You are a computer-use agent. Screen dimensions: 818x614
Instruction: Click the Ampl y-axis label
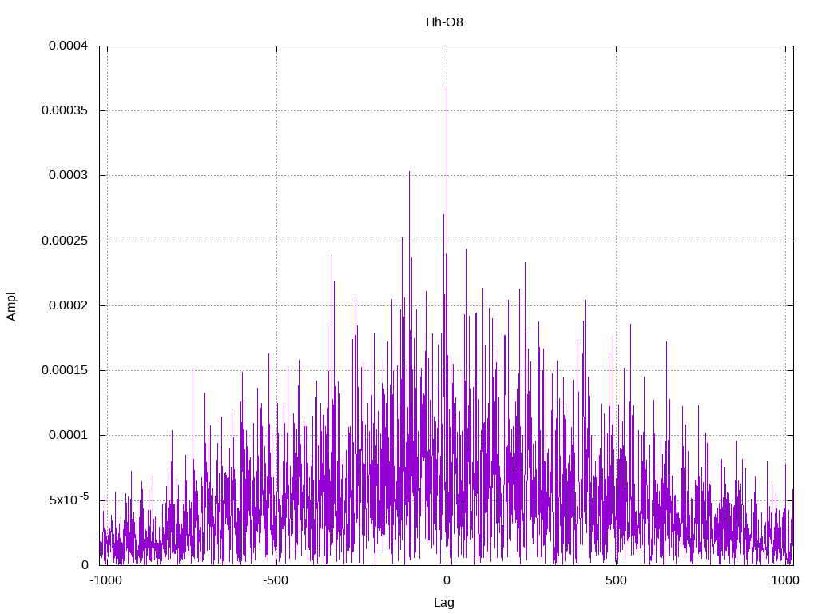coord(11,306)
